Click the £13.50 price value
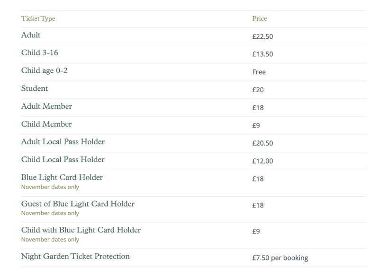379x276 pixels. click(262, 54)
